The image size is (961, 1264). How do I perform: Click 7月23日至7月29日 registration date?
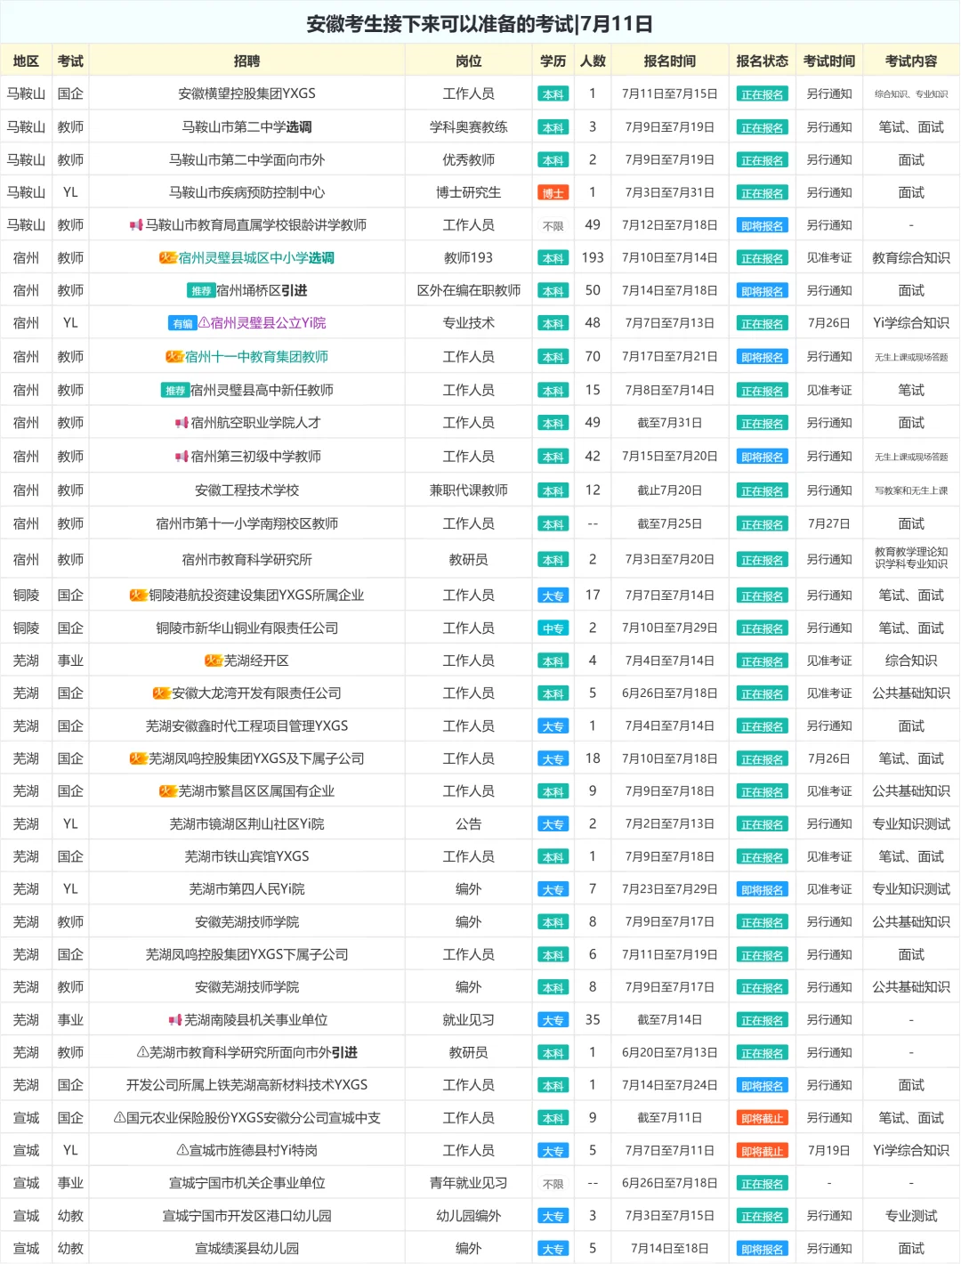click(670, 889)
